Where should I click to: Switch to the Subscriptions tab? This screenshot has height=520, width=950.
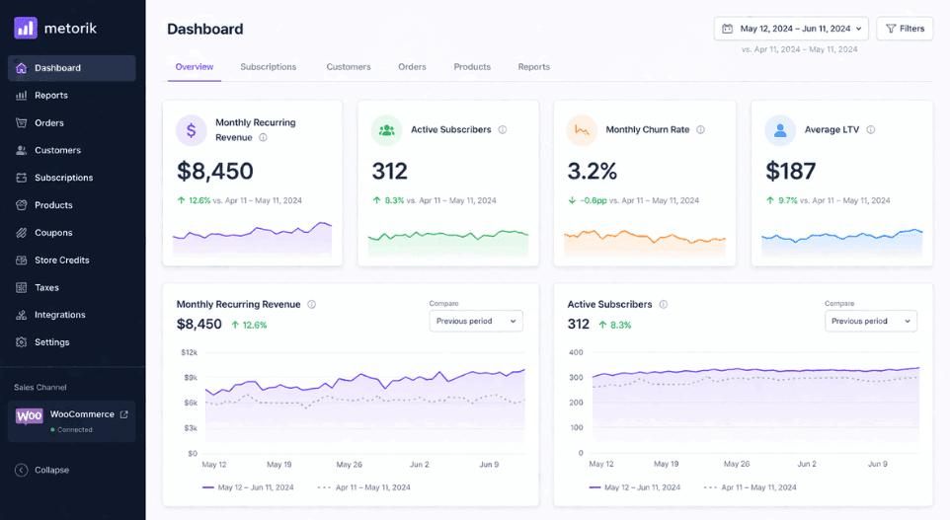pos(269,66)
